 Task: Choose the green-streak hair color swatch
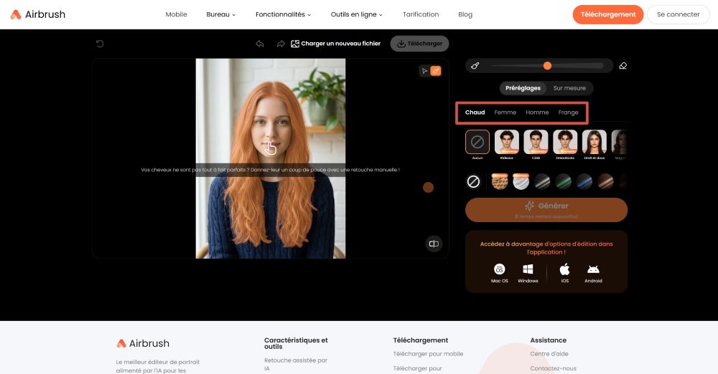click(x=563, y=182)
